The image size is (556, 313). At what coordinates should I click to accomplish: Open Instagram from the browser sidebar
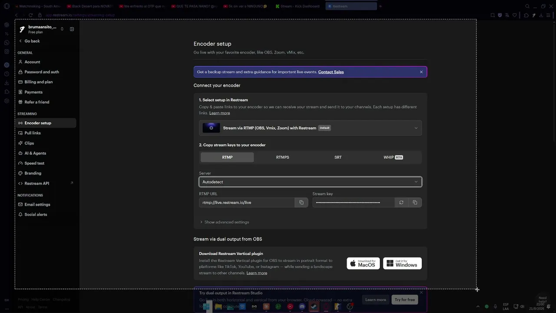pos(7,51)
